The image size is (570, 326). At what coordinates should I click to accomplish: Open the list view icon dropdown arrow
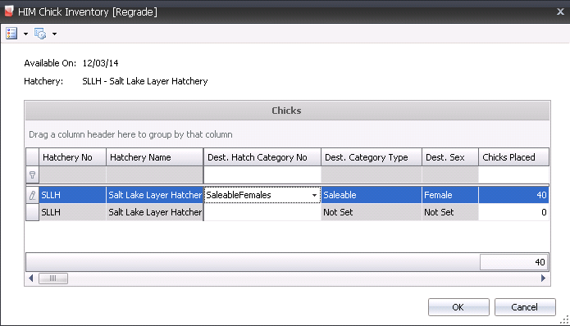25,34
